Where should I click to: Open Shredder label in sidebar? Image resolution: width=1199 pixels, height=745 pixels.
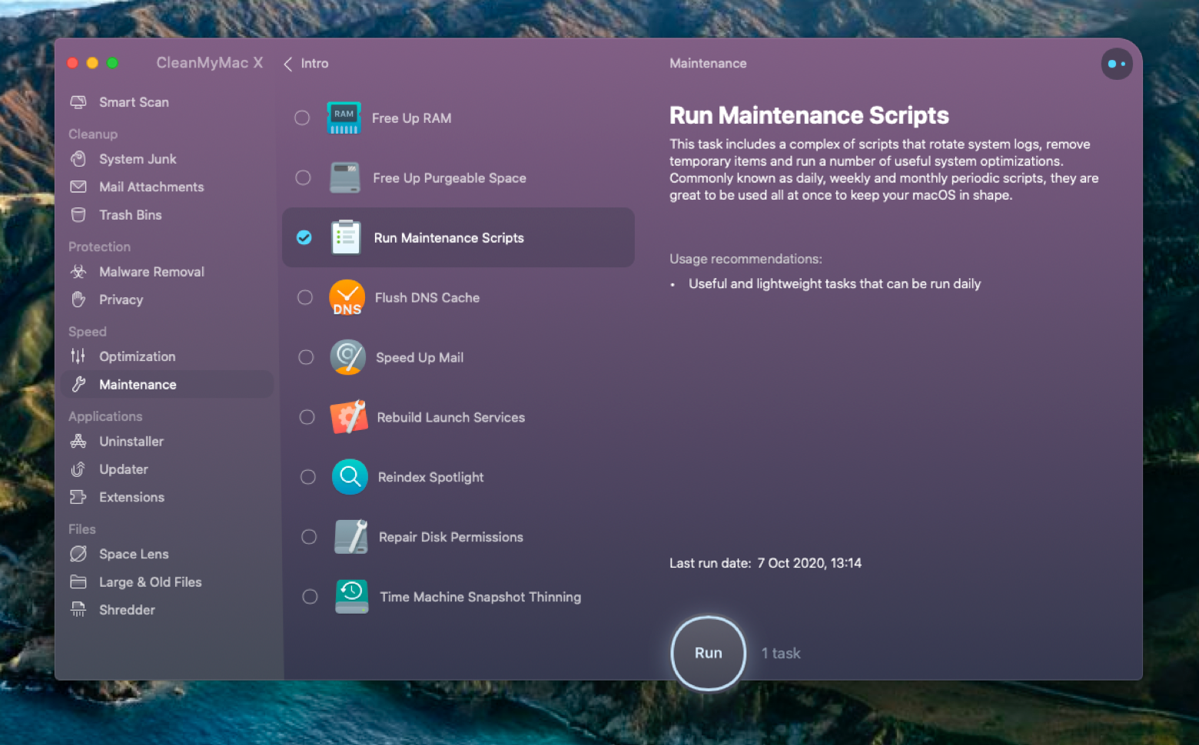click(x=127, y=610)
